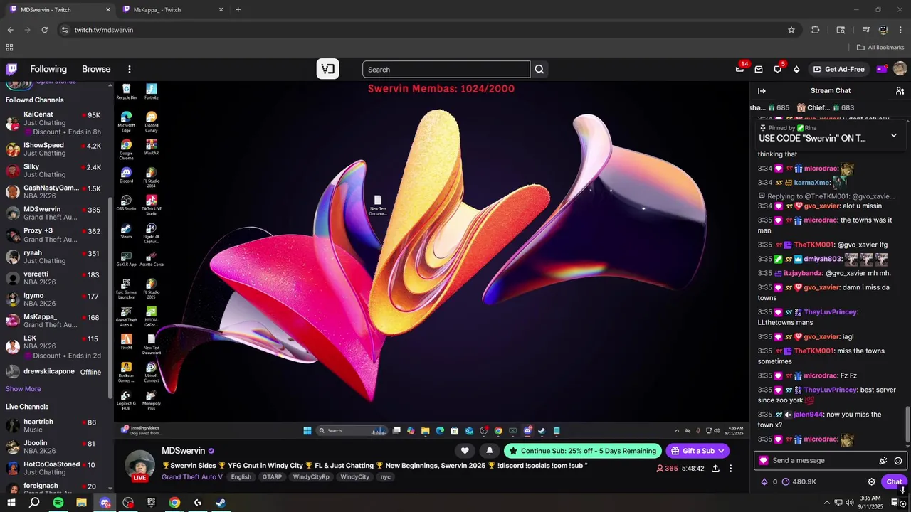
Task: Open a new browser tab
Action: 238,10
